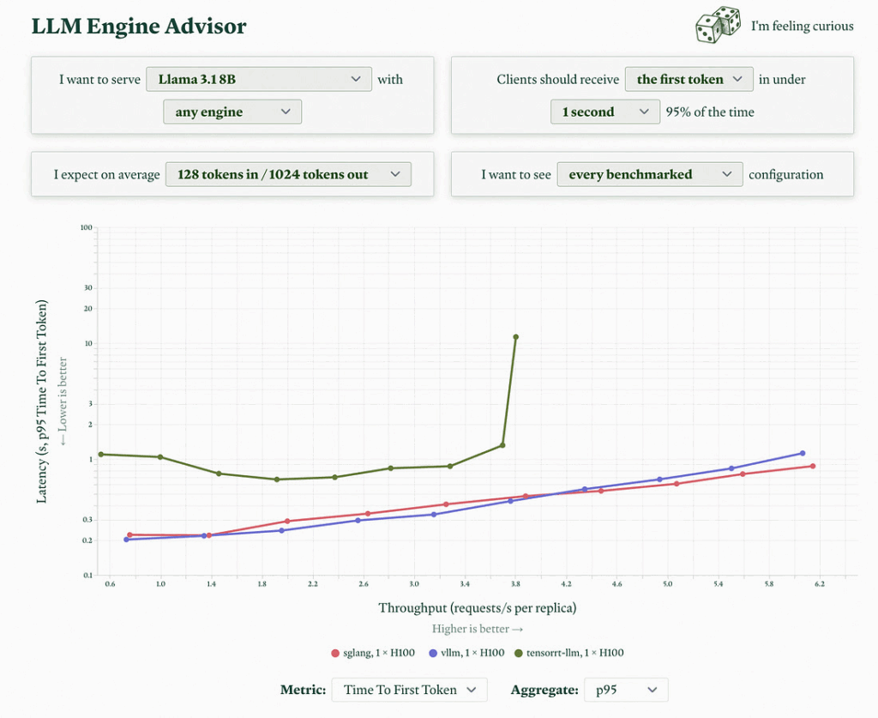Image resolution: width=878 pixels, height=718 pixels.
Task: Click the rightmost vllm data point
Action: click(x=803, y=453)
